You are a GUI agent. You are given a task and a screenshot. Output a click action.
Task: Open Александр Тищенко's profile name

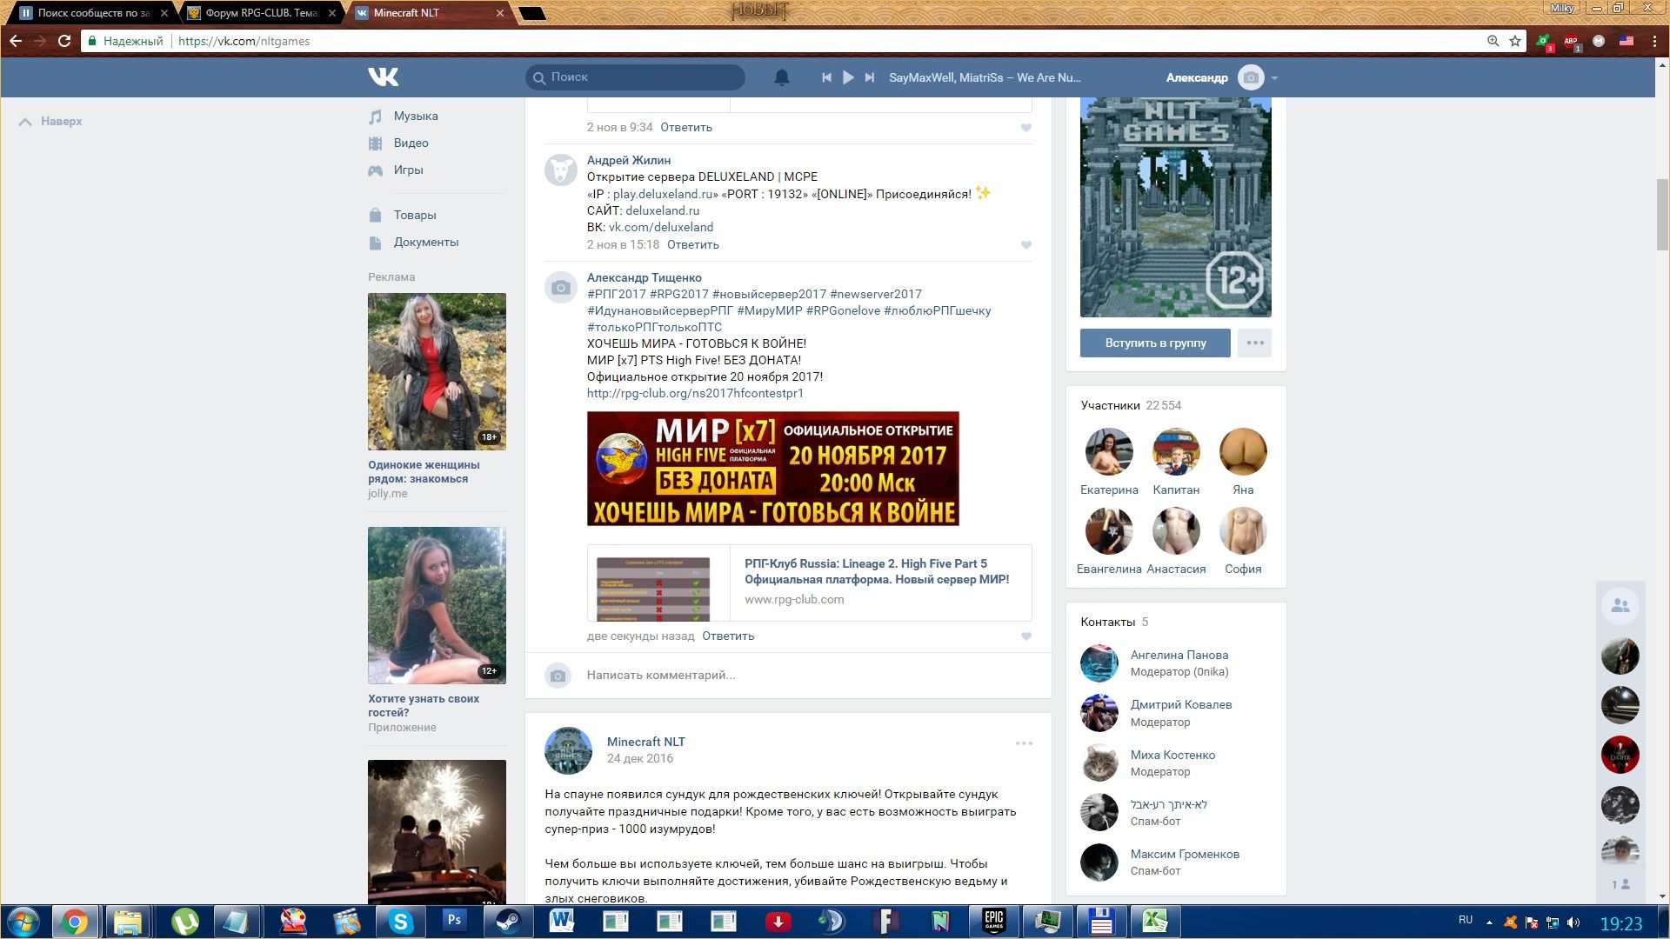[x=645, y=278]
